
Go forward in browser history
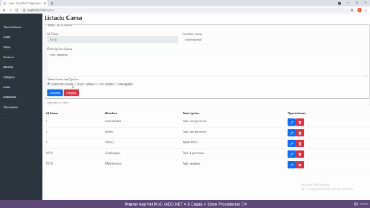point(10,10)
